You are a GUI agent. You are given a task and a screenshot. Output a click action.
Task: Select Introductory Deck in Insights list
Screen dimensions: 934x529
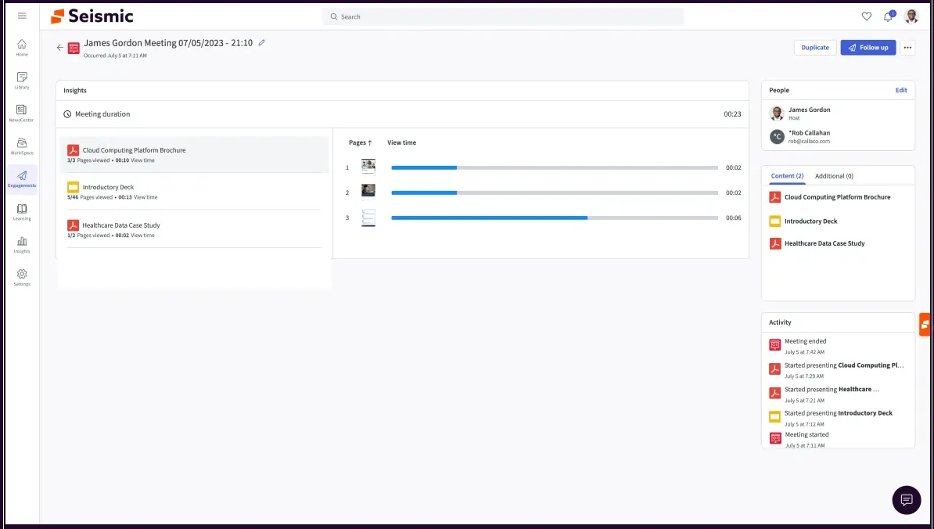(194, 192)
